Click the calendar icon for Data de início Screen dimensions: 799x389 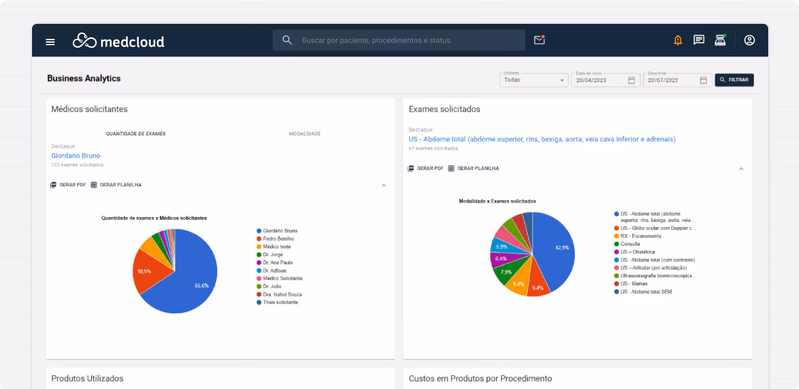point(631,80)
